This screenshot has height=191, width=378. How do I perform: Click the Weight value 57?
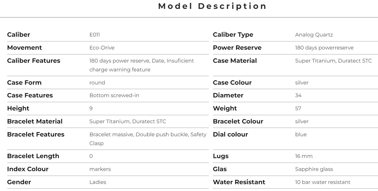coord(298,109)
